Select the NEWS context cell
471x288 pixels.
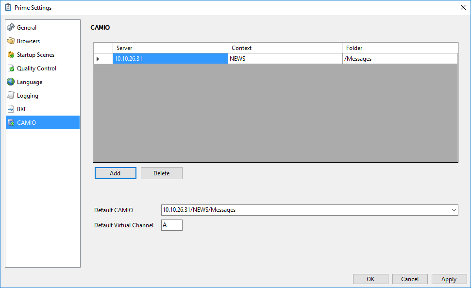click(285, 59)
